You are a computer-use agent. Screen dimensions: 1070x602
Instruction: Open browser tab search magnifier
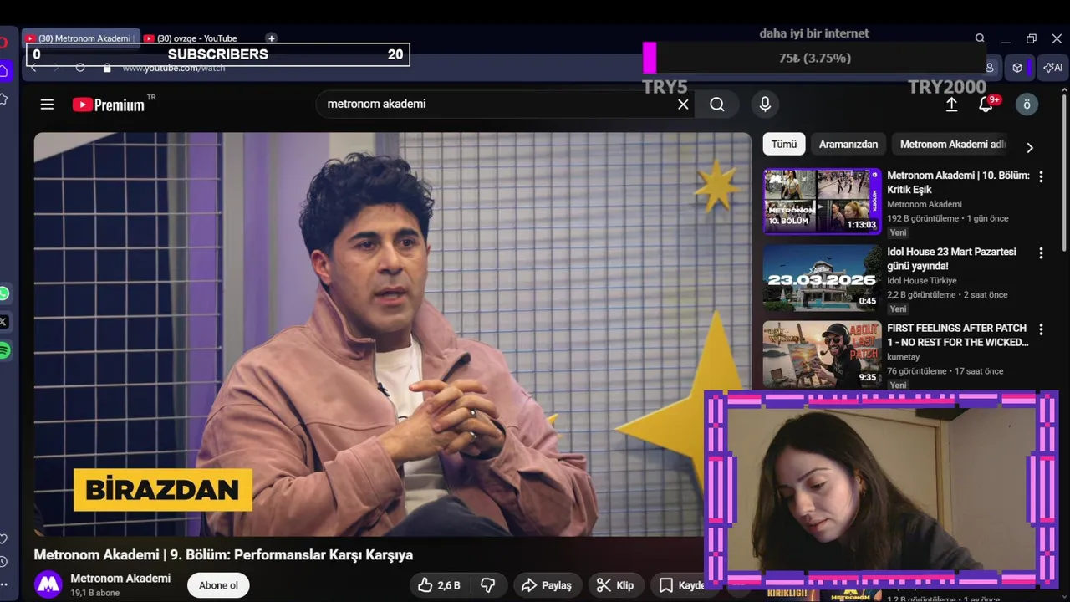(980, 38)
